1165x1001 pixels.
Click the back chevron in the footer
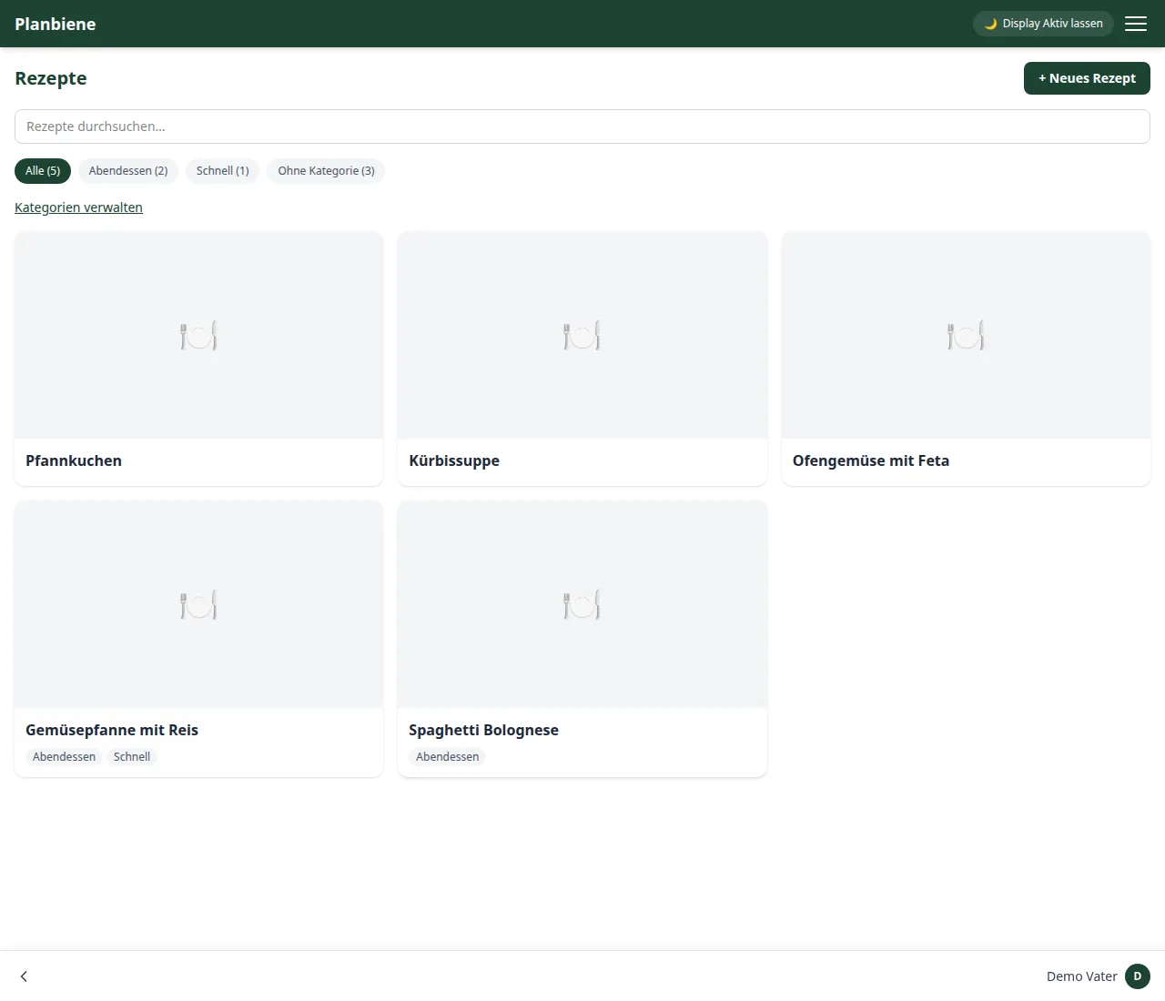[x=24, y=976]
